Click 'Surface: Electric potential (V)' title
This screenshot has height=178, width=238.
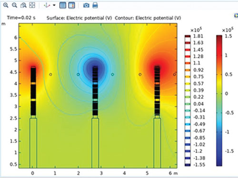tap(79, 18)
